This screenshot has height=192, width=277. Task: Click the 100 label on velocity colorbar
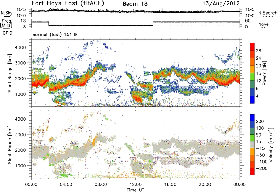pos(260,128)
